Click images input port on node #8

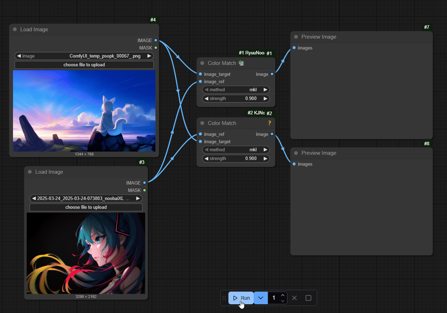pyautogui.click(x=294, y=164)
